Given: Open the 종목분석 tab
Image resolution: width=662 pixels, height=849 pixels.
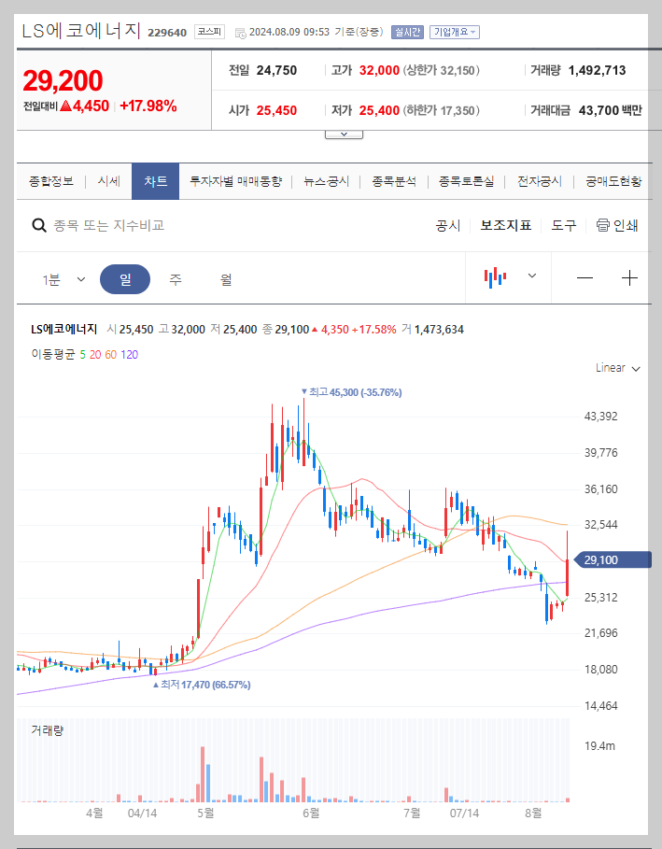Looking at the screenshot, I should [394, 181].
